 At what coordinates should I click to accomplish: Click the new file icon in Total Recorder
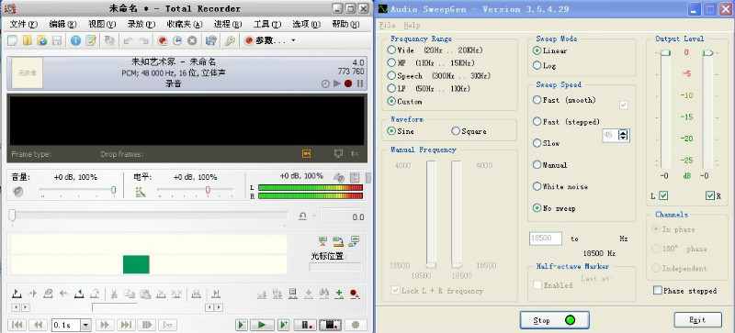tap(12, 40)
